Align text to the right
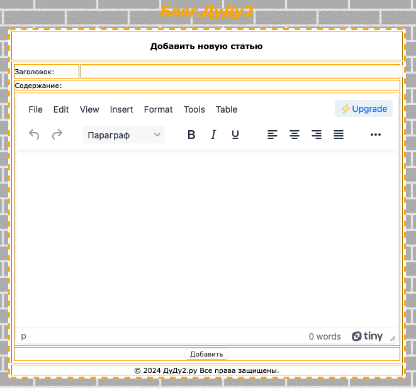Image resolution: width=416 pixels, height=388 pixels. (x=317, y=135)
